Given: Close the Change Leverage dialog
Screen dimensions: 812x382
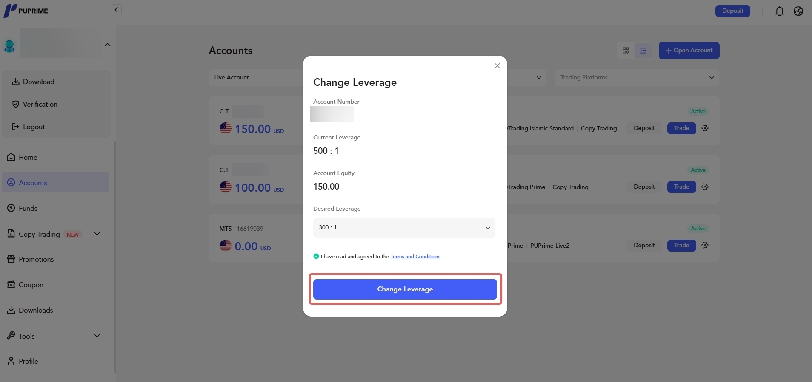Looking at the screenshot, I should (497, 66).
